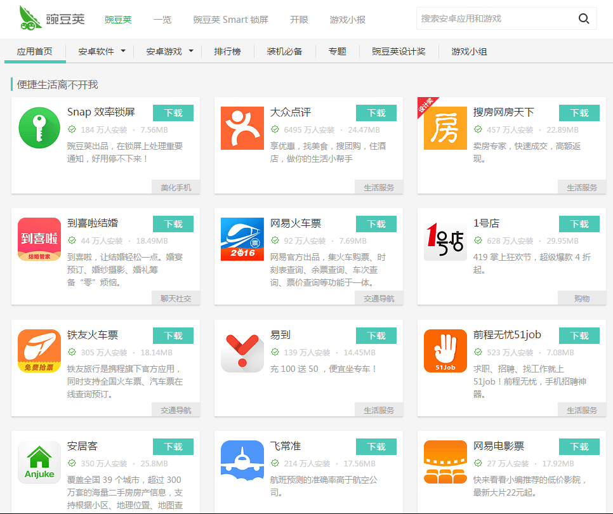Open the 飞常准 title link
Image resolution: width=613 pixels, height=514 pixels.
point(286,446)
